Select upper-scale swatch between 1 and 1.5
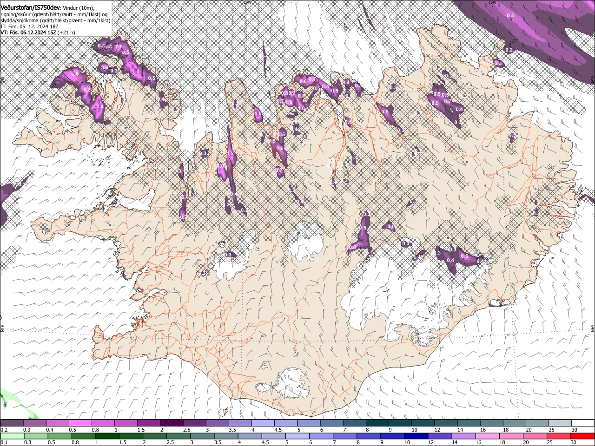 point(126,423)
